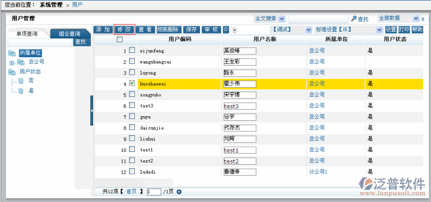The image size is (431, 202).
Task: Click the page number input field
Action: pyautogui.click(x=154, y=191)
